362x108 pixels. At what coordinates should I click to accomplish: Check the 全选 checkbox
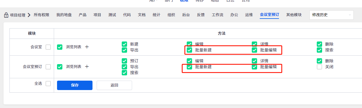click(48, 84)
